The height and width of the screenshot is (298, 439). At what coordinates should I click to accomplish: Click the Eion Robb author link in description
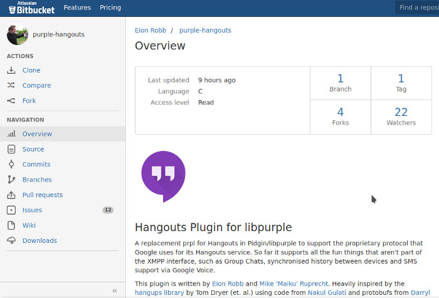228,284
